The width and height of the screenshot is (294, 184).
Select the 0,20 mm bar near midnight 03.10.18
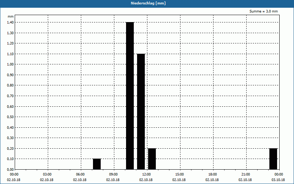[273, 159]
